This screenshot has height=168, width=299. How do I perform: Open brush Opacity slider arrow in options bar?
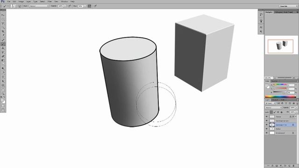[x=64, y=6]
